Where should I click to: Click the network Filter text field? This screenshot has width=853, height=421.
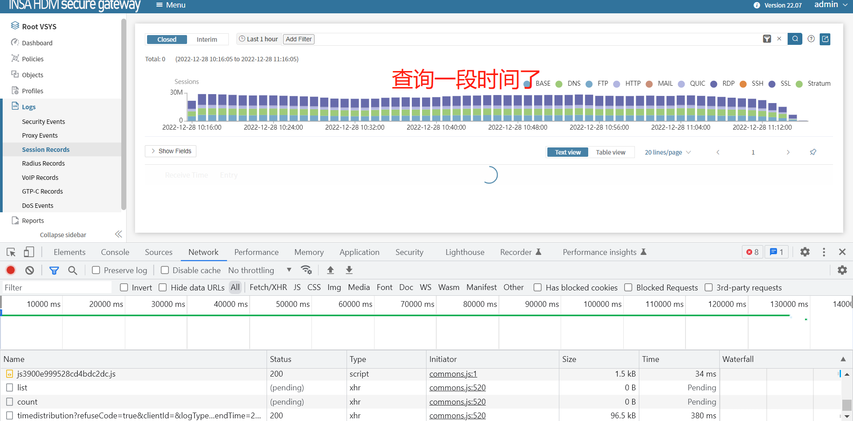point(57,287)
